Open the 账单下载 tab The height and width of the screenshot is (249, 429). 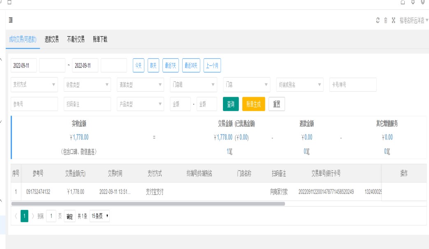tap(100, 40)
